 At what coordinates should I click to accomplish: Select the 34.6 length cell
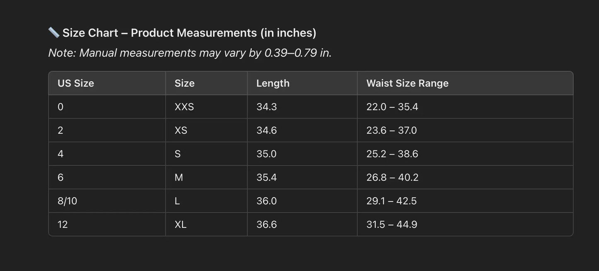(267, 131)
